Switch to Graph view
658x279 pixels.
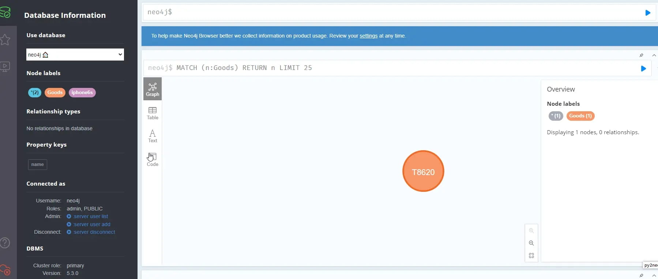[x=153, y=89]
